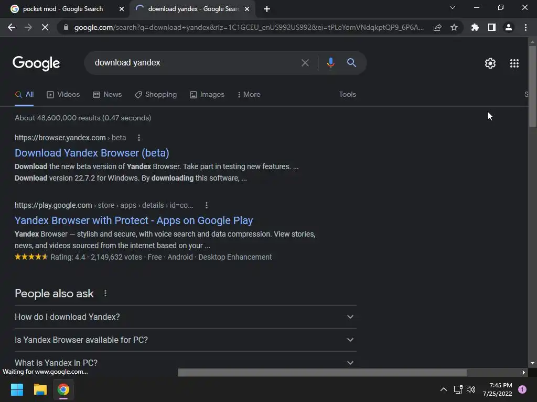Show hidden system tray icons
This screenshot has width=537, height=402.
coord(443,389)
